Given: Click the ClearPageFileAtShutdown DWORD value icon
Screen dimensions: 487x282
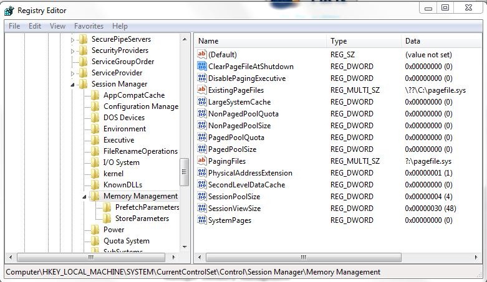Looking at the screenshot, I should tap(201, 67).
